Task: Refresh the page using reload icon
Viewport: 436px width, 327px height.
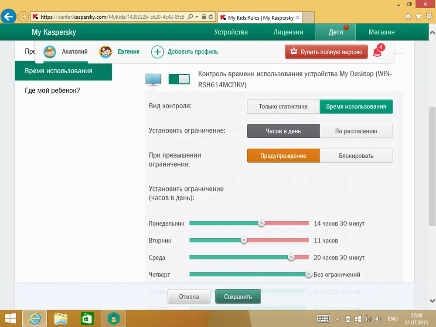Action: click(x=211, y=17)
